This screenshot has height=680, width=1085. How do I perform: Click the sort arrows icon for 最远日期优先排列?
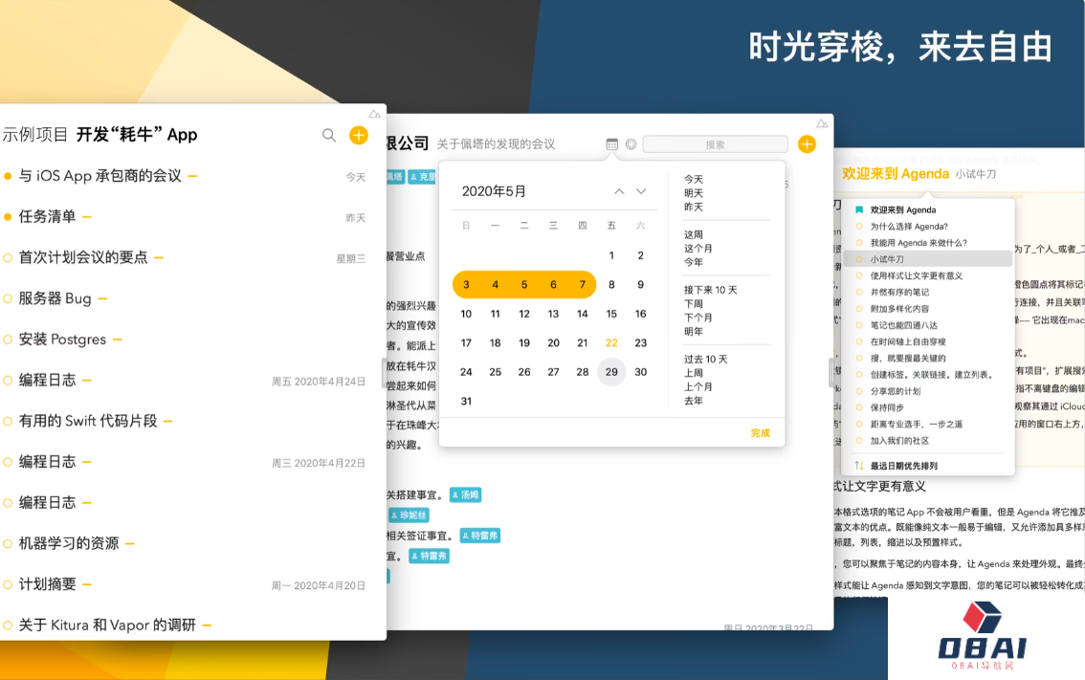pos(858,466)
